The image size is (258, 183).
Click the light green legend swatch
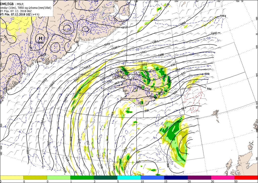(59, 177)
